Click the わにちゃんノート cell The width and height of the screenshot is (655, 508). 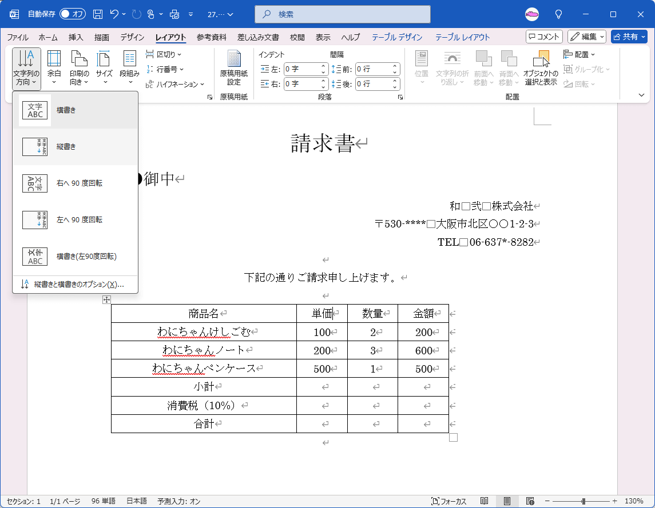204,350
